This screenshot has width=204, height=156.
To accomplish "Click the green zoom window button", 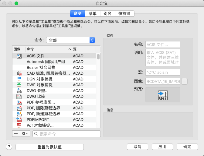I will (16, 3).
